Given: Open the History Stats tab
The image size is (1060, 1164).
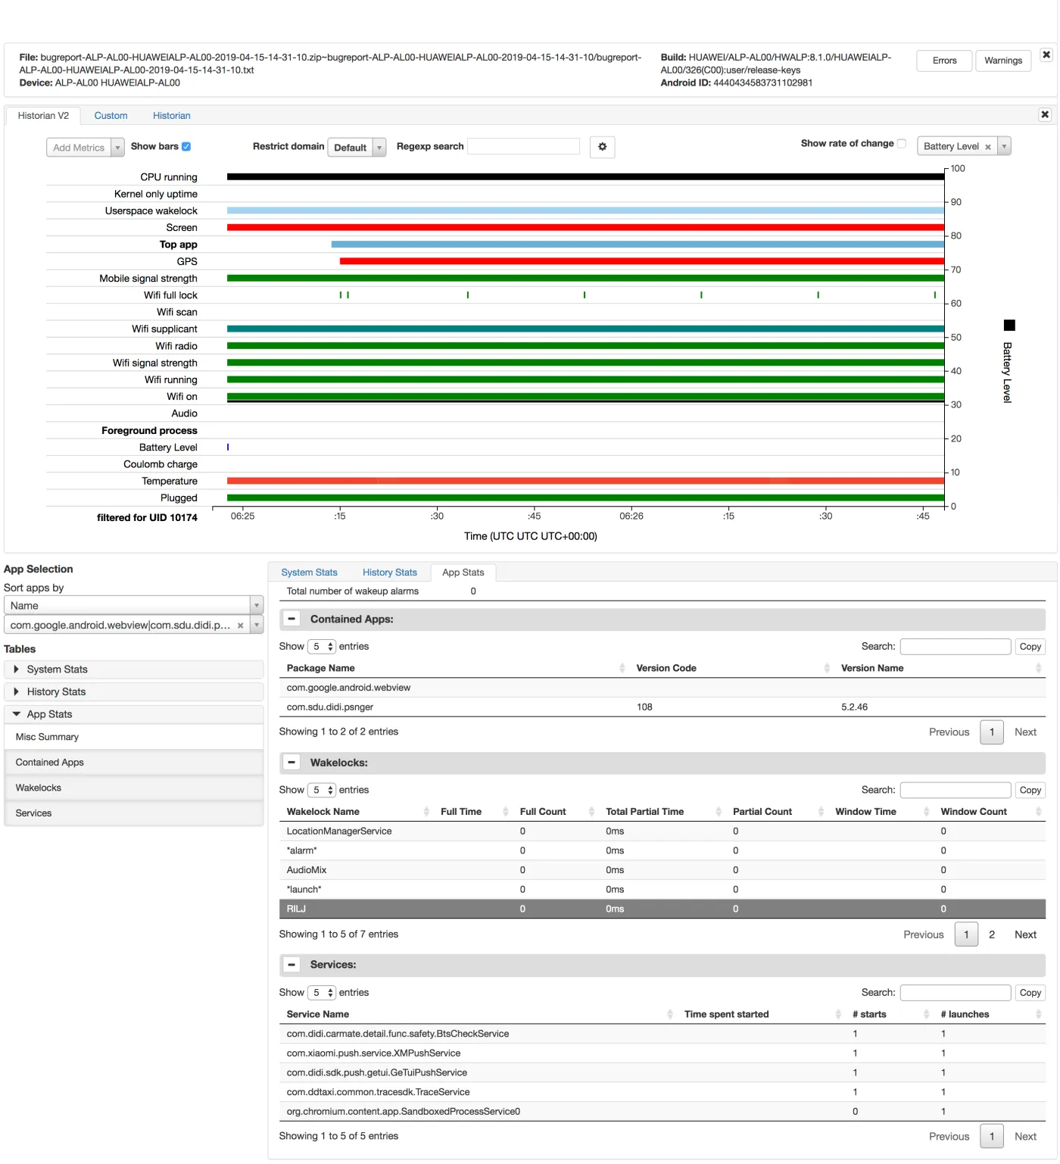Looking at the screenshot, I should coord(390,573).
